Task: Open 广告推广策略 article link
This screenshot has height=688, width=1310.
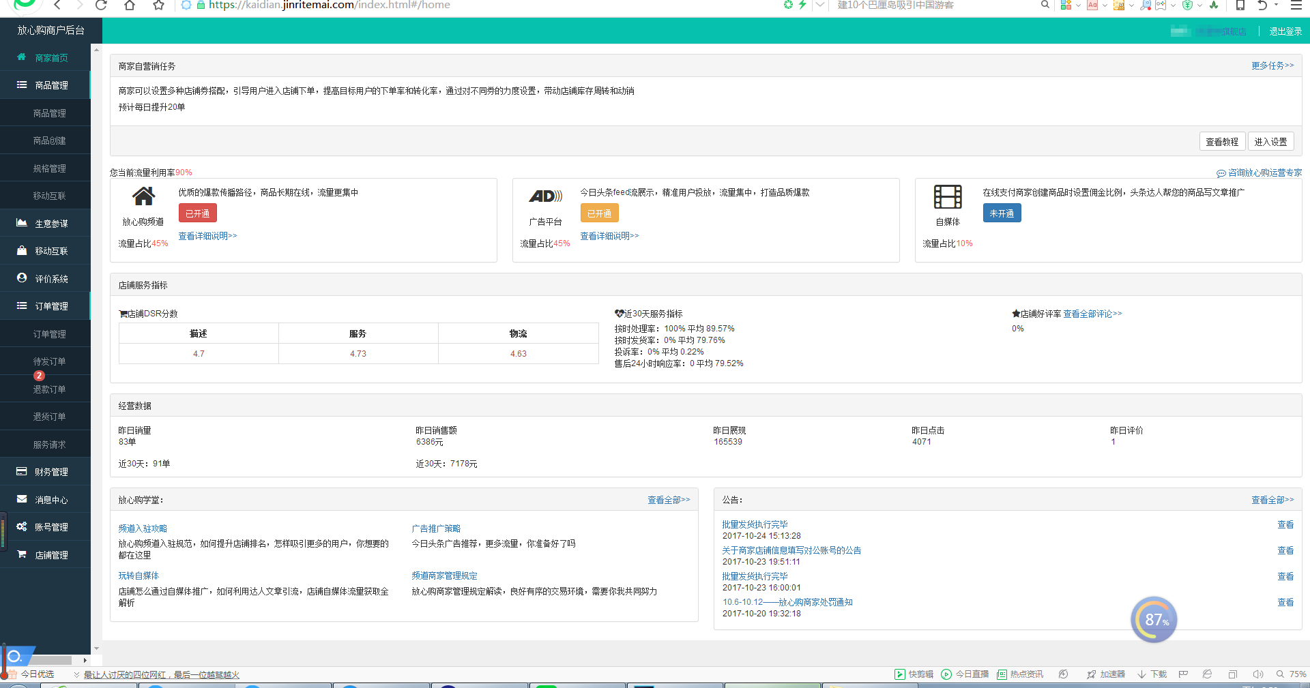Action: pos(436,528)
